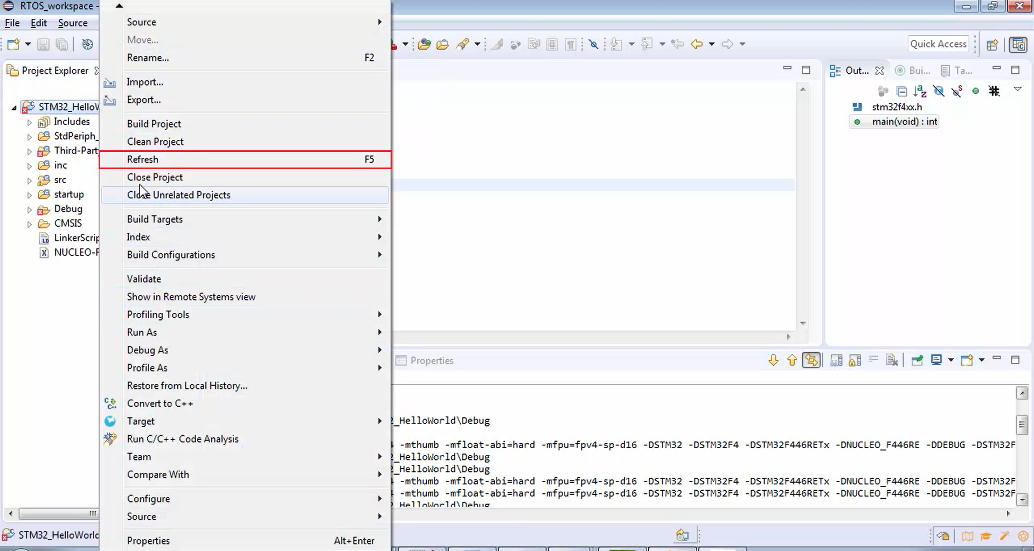
Task: Open the Edit menu in menu bar
Action: pyautogui.click(x=39, y=23)
